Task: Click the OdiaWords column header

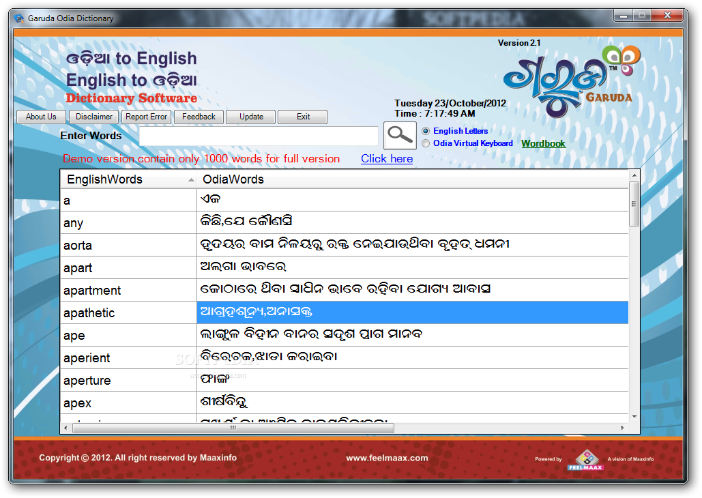Action: click(x=412, y=179)
